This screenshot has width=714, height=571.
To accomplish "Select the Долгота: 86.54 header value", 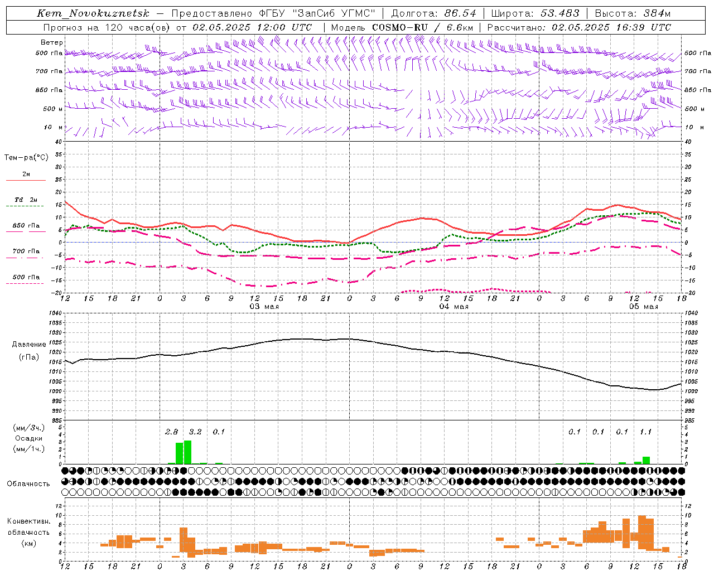I will point(433,13).
